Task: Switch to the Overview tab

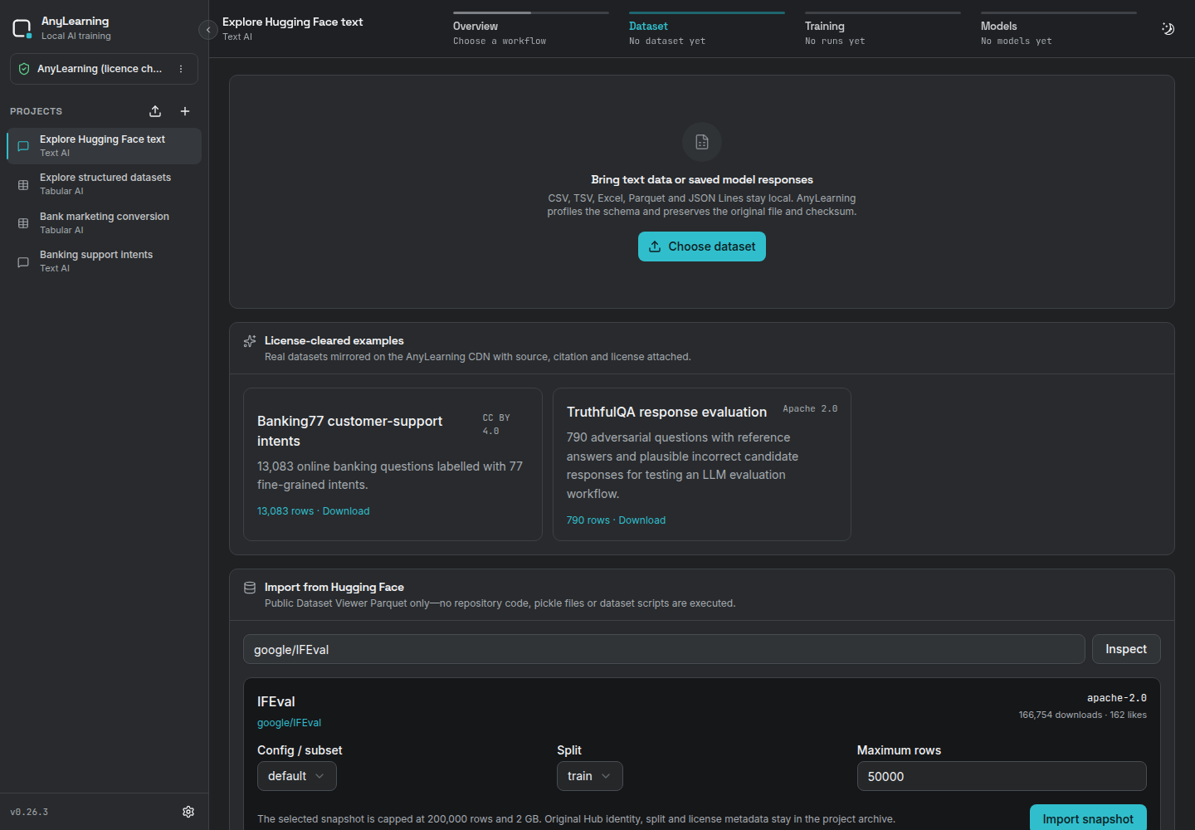Action: tap(530, 30)
